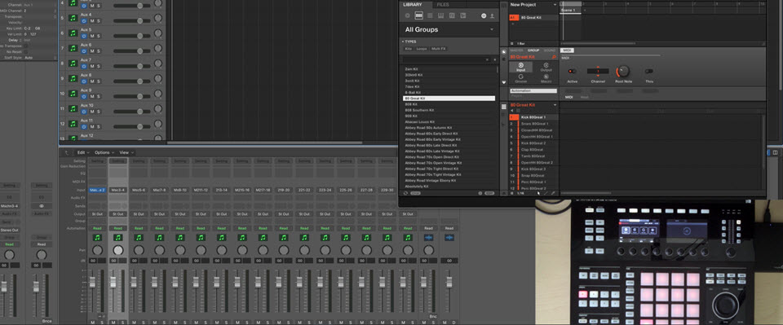Adjust the Aux 9 track volume slider
The width and height of the screenshot is (783, 325).
pyautogui.click(x=131, y=96)
